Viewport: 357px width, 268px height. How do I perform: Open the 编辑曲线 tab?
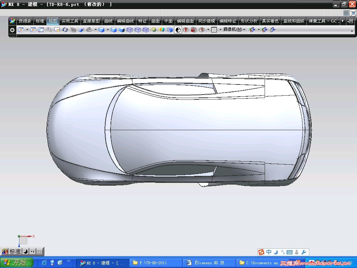click(x=125, y=21)
